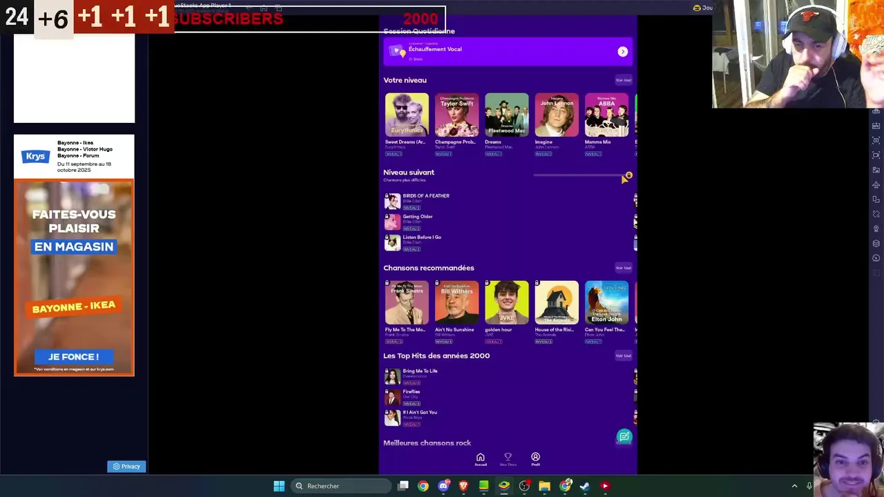The height and width of the screenshot is (497, 884).
Task: Open File Explorer from the taskbar
Action: [544, 486]
